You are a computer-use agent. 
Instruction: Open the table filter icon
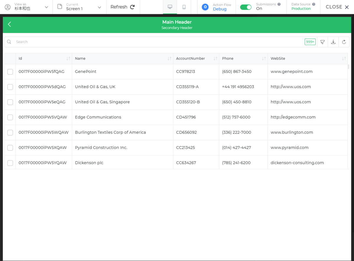[x=322, y=42]
